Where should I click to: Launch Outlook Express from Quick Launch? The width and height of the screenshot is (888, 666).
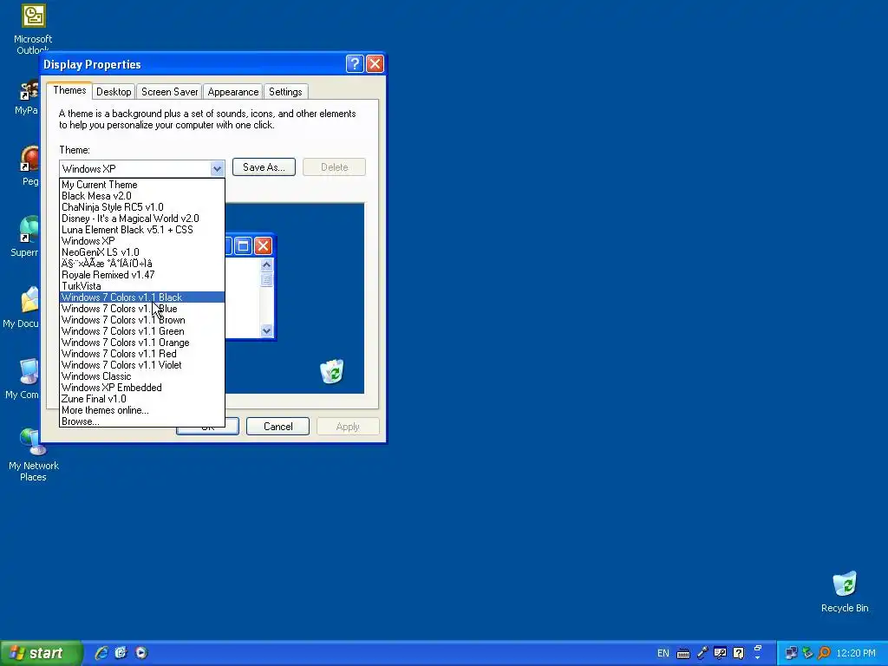tap(121, 653)
